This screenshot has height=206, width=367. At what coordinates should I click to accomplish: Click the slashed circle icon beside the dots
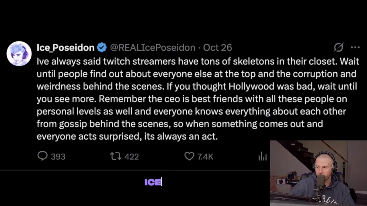tap(339, 47)
